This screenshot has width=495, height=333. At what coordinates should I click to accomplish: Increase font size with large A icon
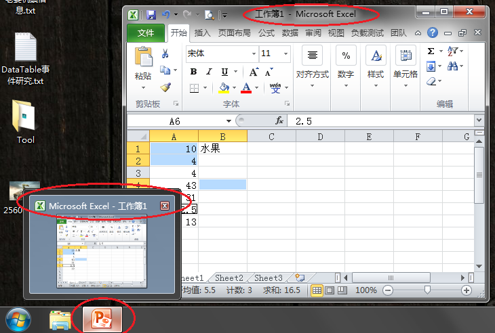point(254,72)
